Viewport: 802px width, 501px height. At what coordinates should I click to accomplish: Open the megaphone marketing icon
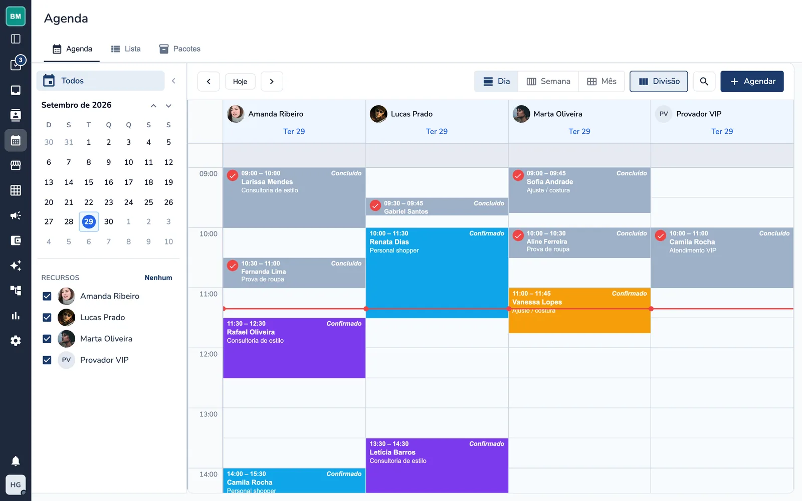coord(16,215)
